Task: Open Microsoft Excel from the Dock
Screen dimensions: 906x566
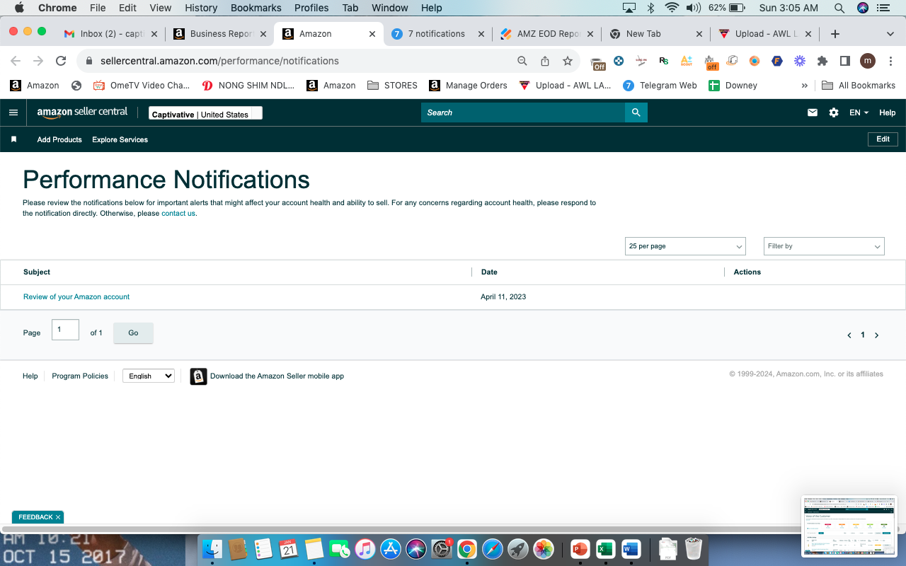Action: tap(605, 548)
